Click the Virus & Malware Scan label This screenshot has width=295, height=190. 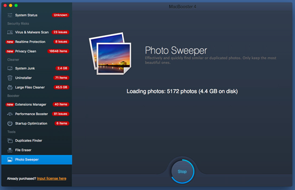(x=32, y=32)
